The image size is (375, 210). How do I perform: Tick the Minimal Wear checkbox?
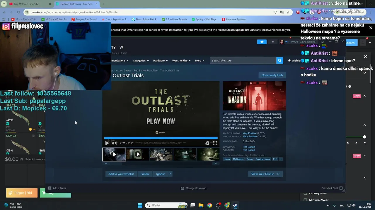[305, 200]
